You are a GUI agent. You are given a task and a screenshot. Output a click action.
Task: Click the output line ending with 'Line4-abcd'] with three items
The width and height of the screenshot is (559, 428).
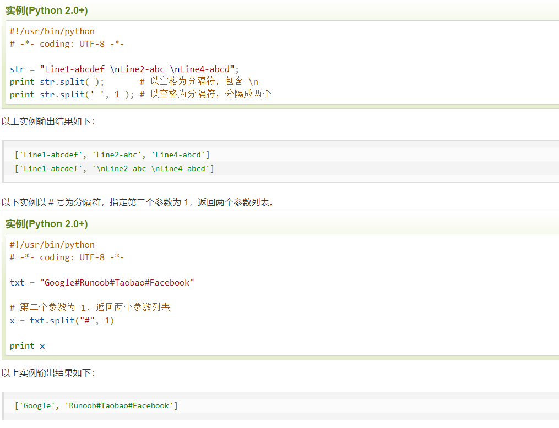point(112,155)
